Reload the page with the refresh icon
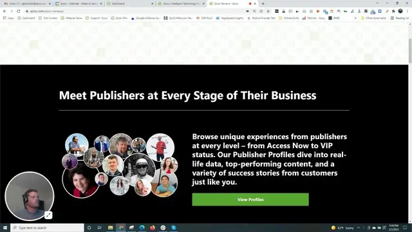 (x=19, y=11)
